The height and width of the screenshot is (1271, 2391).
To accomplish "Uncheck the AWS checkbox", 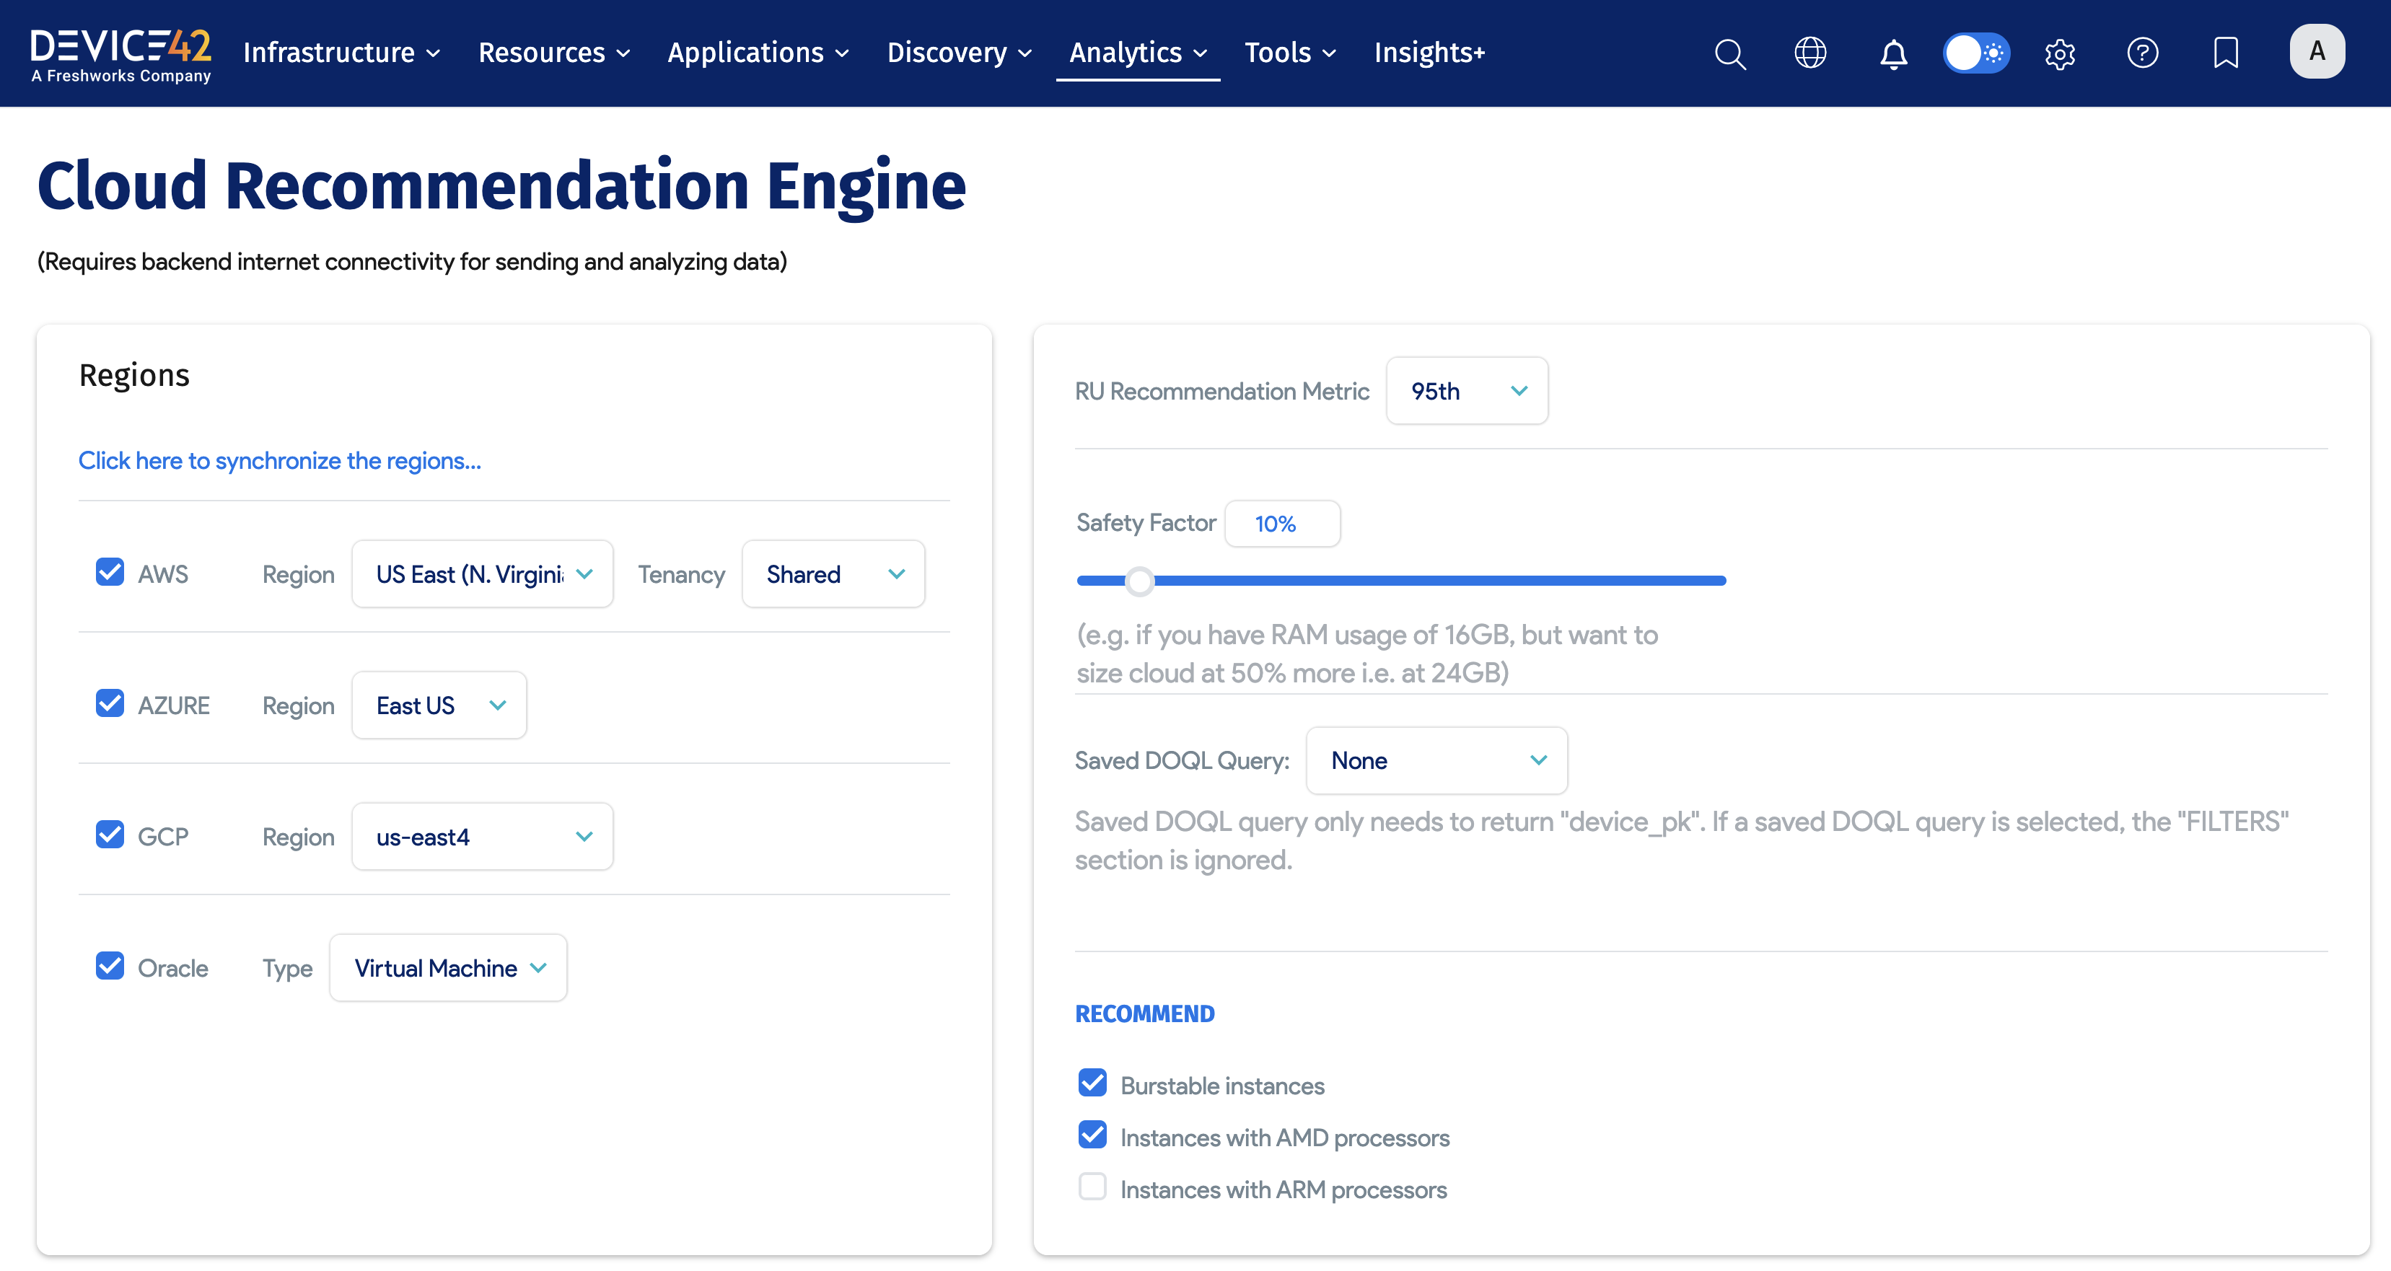I will [110, 573].
